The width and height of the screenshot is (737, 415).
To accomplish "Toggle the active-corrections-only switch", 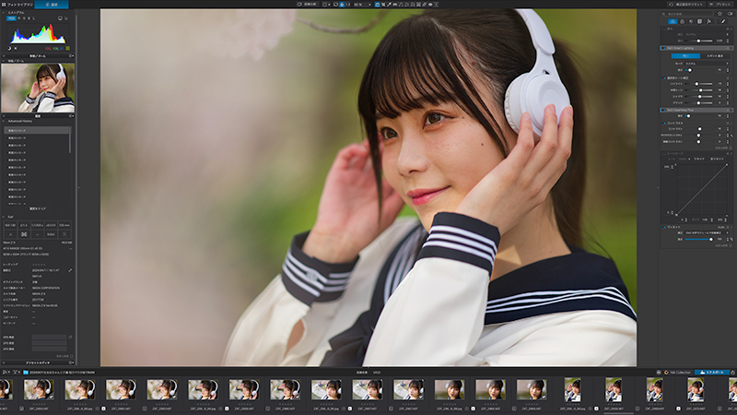I will click(730, 14).
